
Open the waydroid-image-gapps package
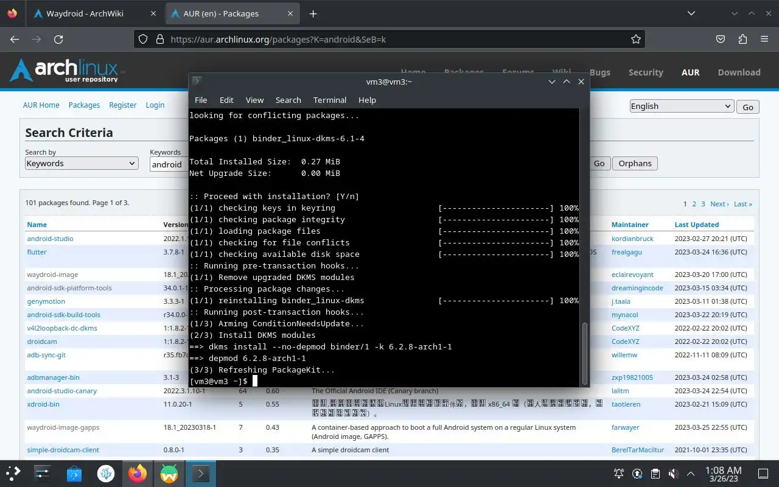pyautogui.click(x=63, y=427)
